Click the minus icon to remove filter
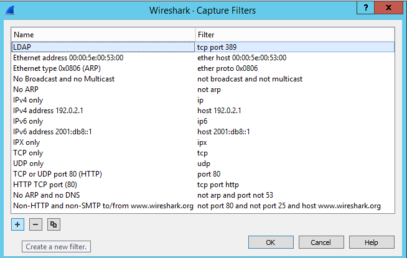The image size is (407, 258). tap(35, 224)
